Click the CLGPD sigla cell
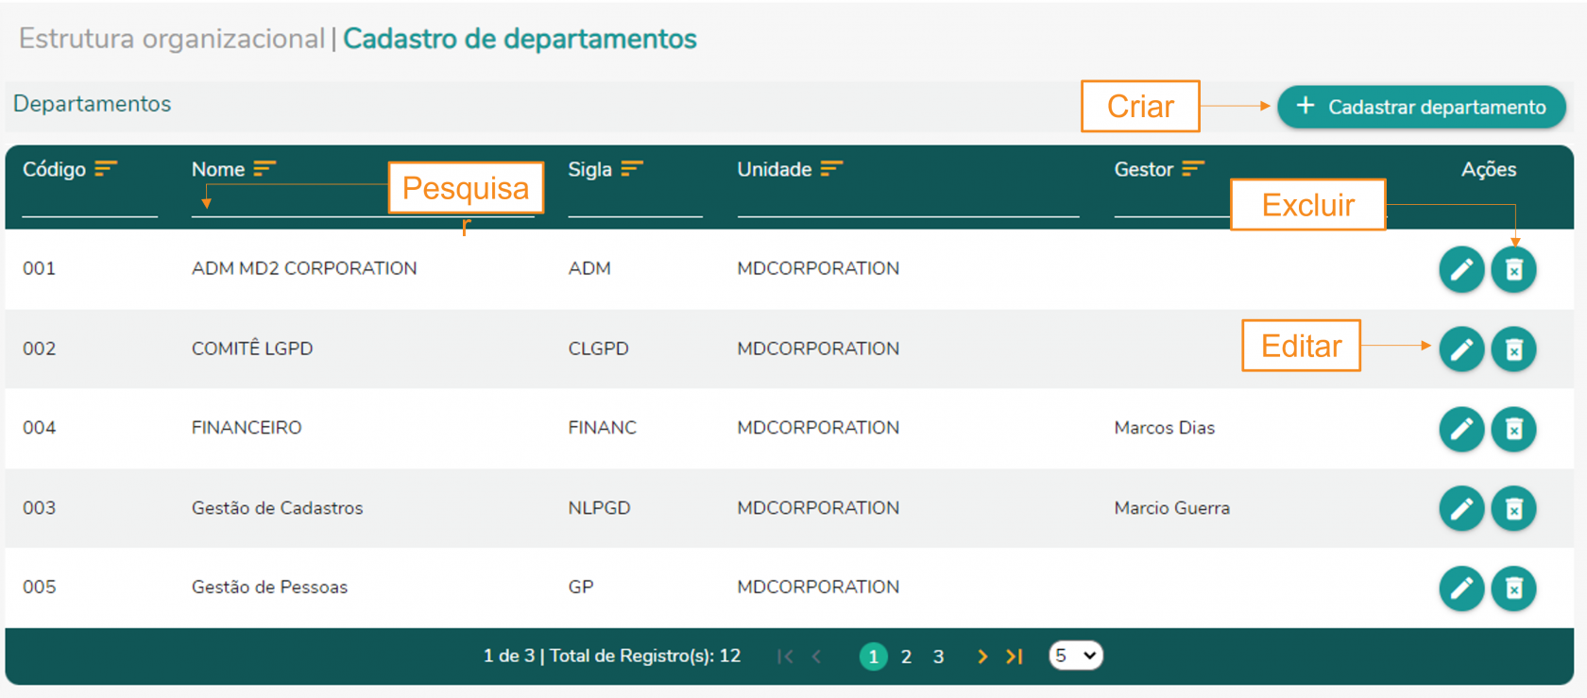The image size is (1587, 698). (598, 349)
